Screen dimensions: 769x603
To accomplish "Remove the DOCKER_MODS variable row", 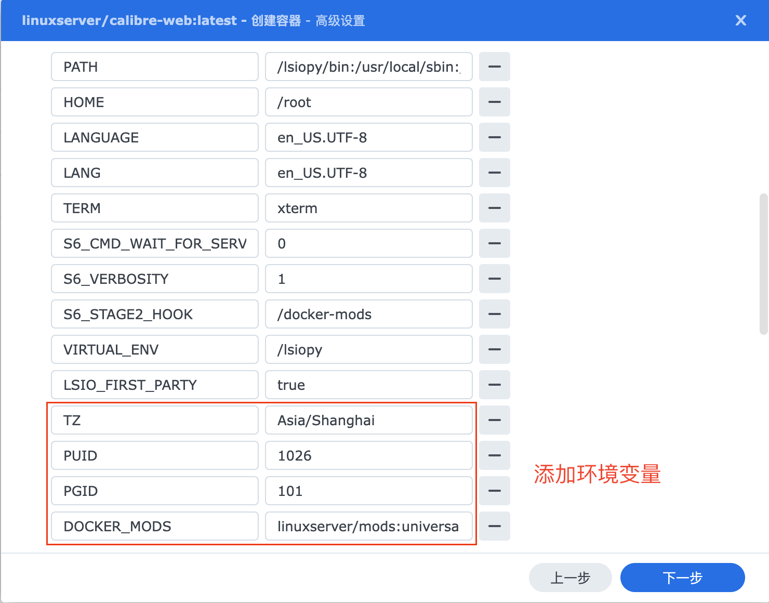I will coord(495,526).
